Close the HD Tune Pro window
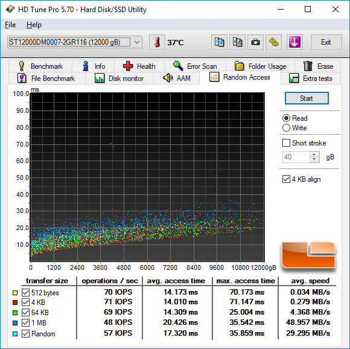The width and height of the screenshot is (350, 349). [336, 9]
